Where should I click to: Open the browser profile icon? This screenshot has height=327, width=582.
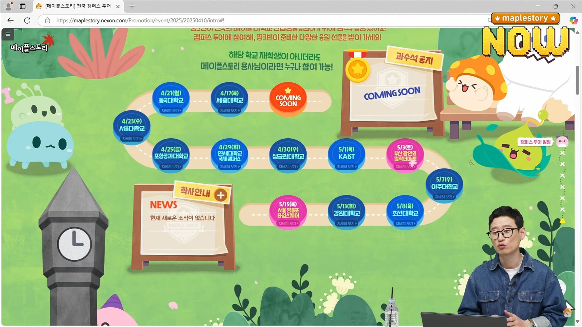point(9,6)
